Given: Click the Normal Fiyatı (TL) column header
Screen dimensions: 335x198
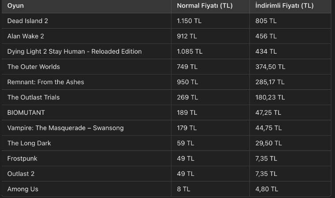Looking at the screenshot, I should click(x=205, y=6).
